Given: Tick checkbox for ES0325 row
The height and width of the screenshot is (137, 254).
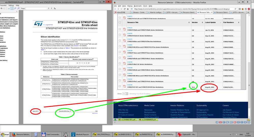Looking at the screenshot, I should pyautogui.click(x=120, y=29).
